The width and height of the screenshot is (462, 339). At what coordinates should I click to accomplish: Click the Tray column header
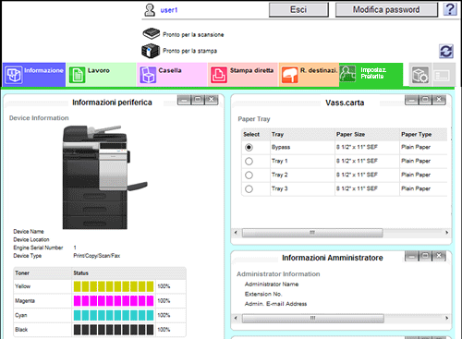pos(277,134)
